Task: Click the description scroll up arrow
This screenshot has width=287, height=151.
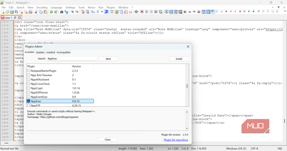Action: pyautogui.click(x=187, y=112)
